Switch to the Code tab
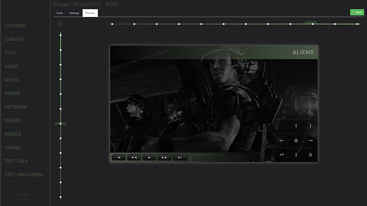 (60, 13)
